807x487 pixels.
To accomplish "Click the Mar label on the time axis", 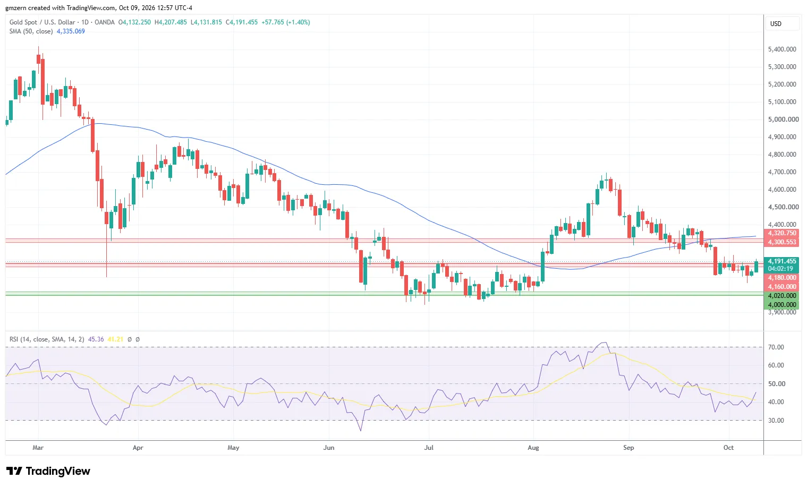I will click(x=38, y=448).
